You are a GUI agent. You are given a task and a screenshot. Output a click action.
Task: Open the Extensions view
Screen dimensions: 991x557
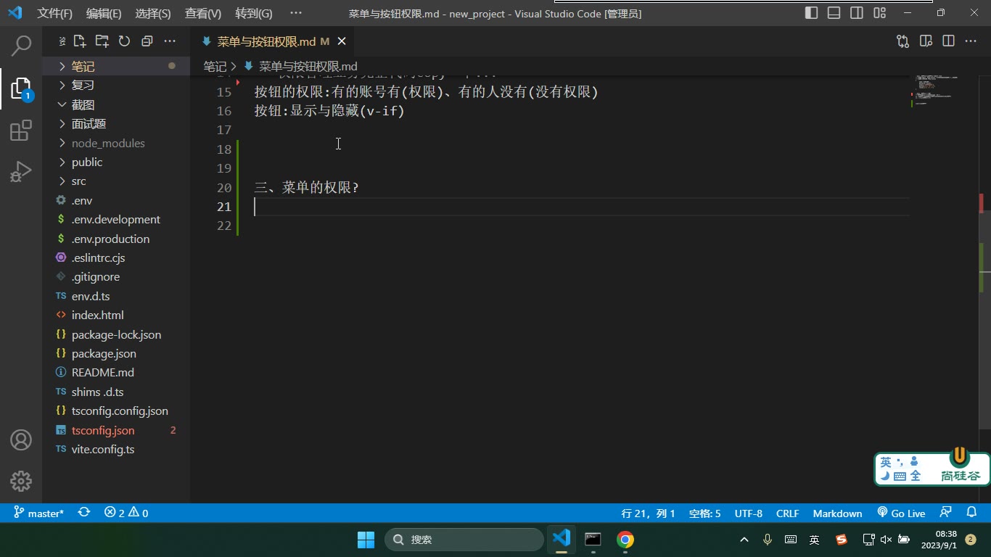(22, 131)
